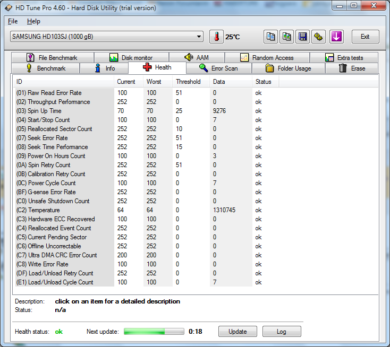390x347 pixels.
Task: Click the 9276 data value
Action: point(219,111)
